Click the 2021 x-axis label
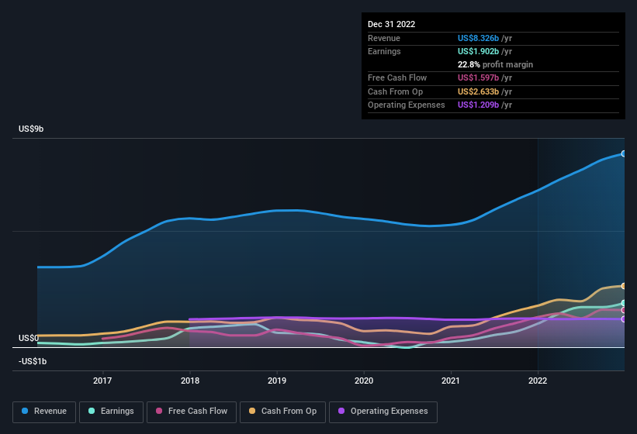The height and width of the screenshot is (434, 637). click(451, 381)
